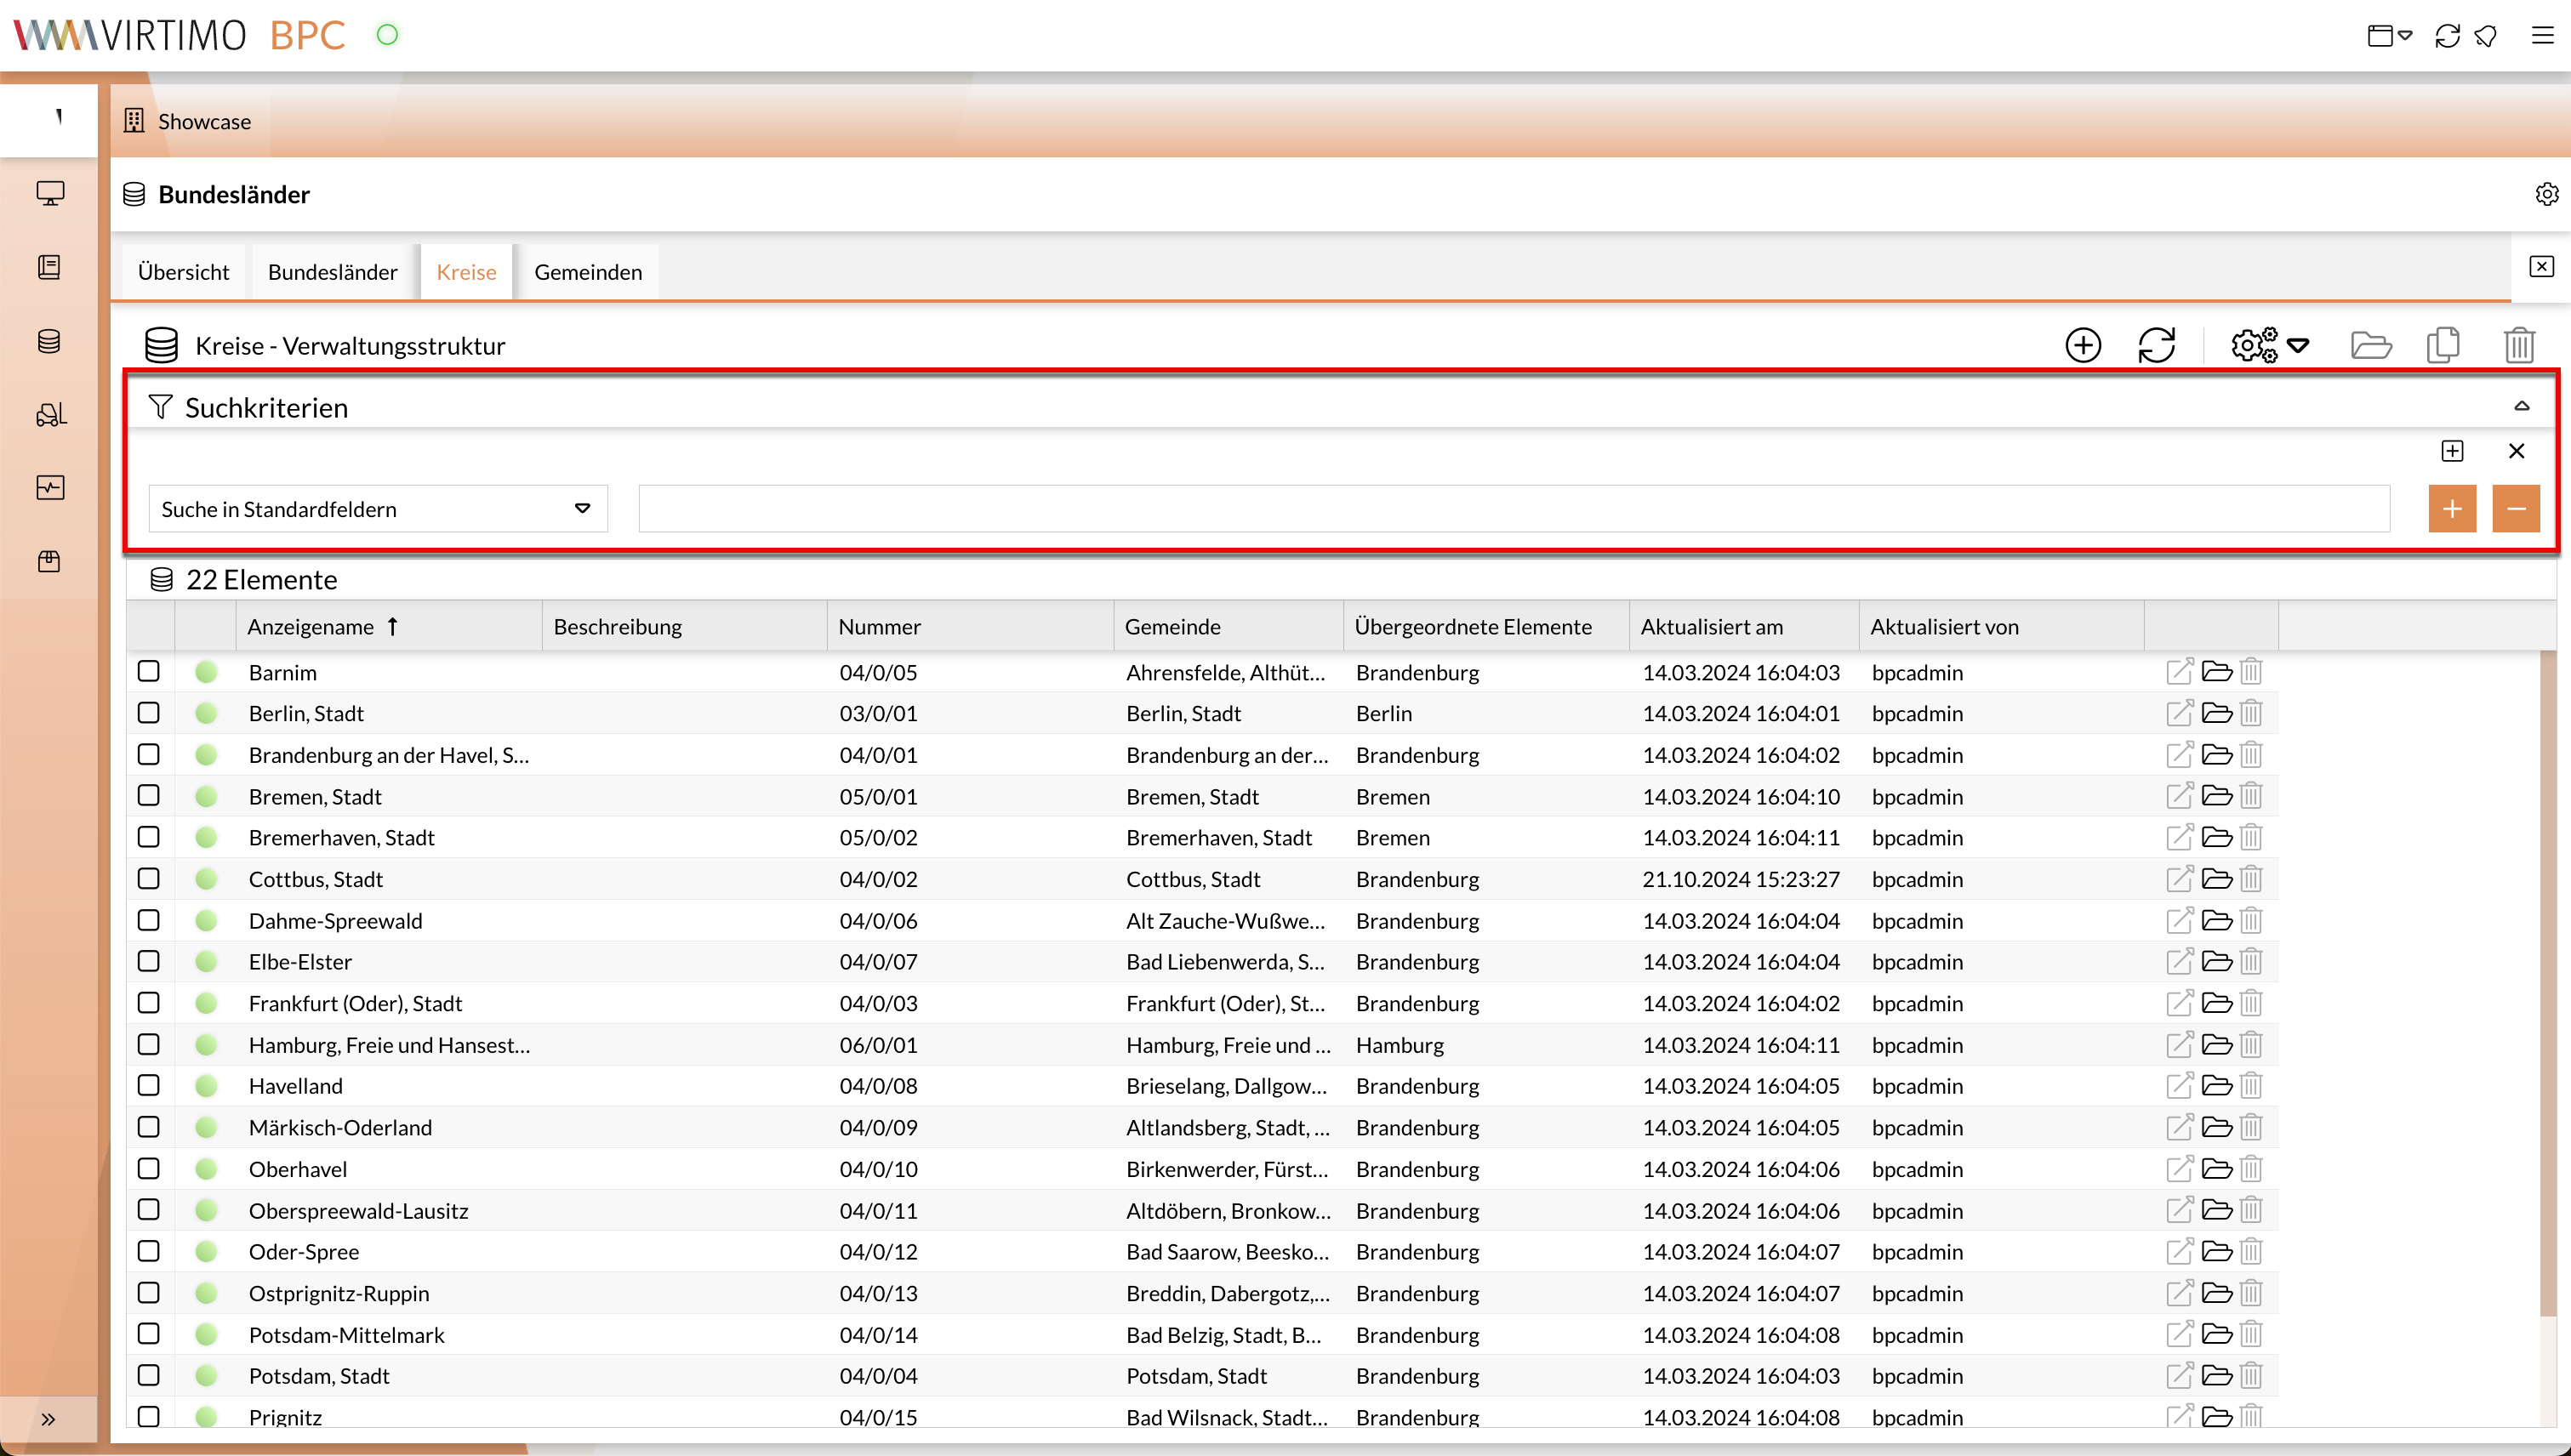Collapse the Suchkriterien panel arrow

point(2521,406)
